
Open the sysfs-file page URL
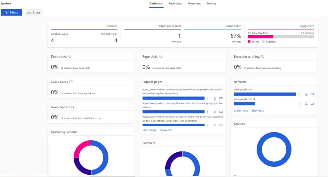[x=183, y=105]
